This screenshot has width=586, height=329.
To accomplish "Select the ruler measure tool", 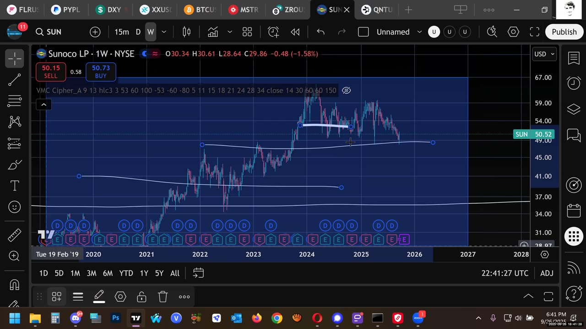I will pos(15,235).
